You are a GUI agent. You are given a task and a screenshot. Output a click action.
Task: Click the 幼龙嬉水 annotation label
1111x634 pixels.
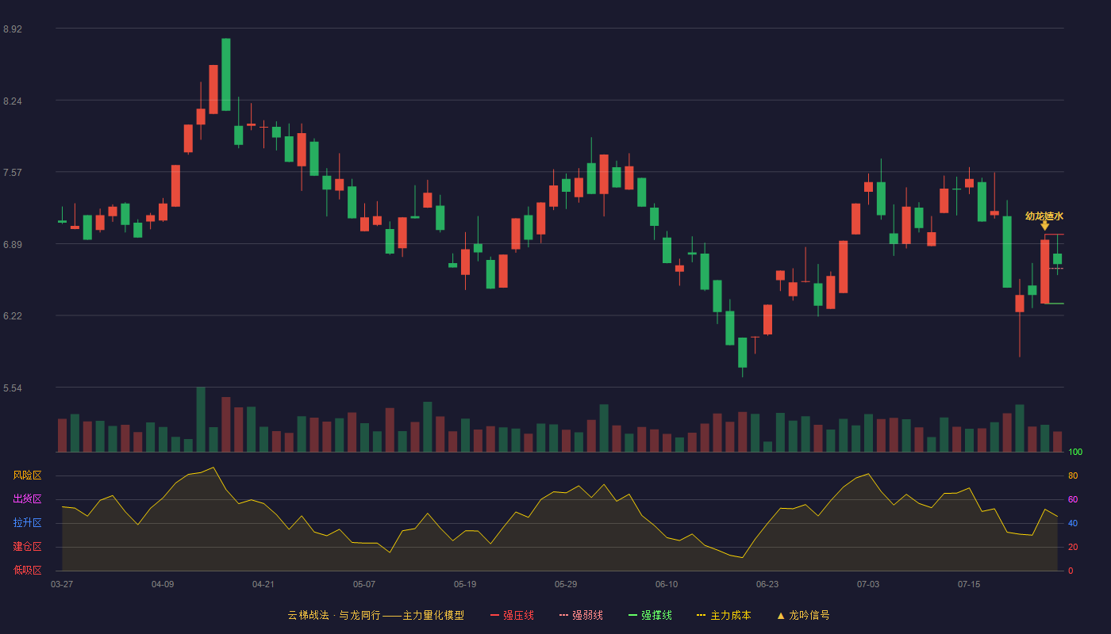pyautogui.click(x=1044, y=216)
